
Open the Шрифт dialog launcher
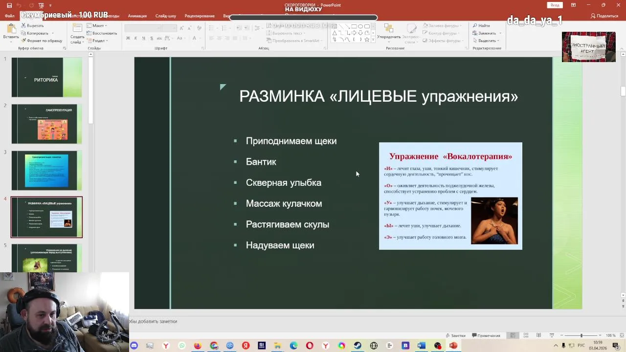(x=203, y=48)
